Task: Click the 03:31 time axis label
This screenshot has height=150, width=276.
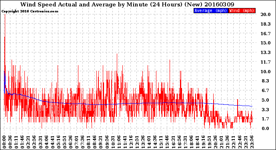Action: [x=40, y=142]
